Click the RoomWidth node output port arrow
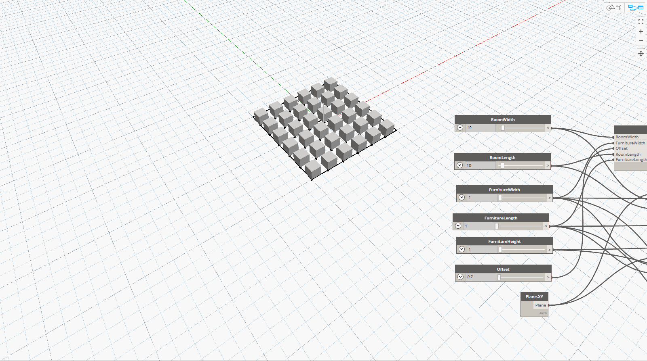Viewport: 647px width, 361px height. (548, 128)
